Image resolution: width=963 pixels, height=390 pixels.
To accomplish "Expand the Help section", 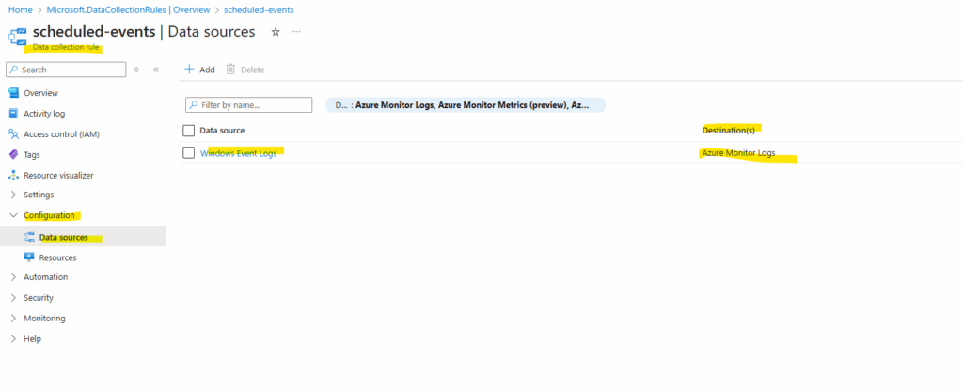I will pyautogui.click(x=13, y=339).
